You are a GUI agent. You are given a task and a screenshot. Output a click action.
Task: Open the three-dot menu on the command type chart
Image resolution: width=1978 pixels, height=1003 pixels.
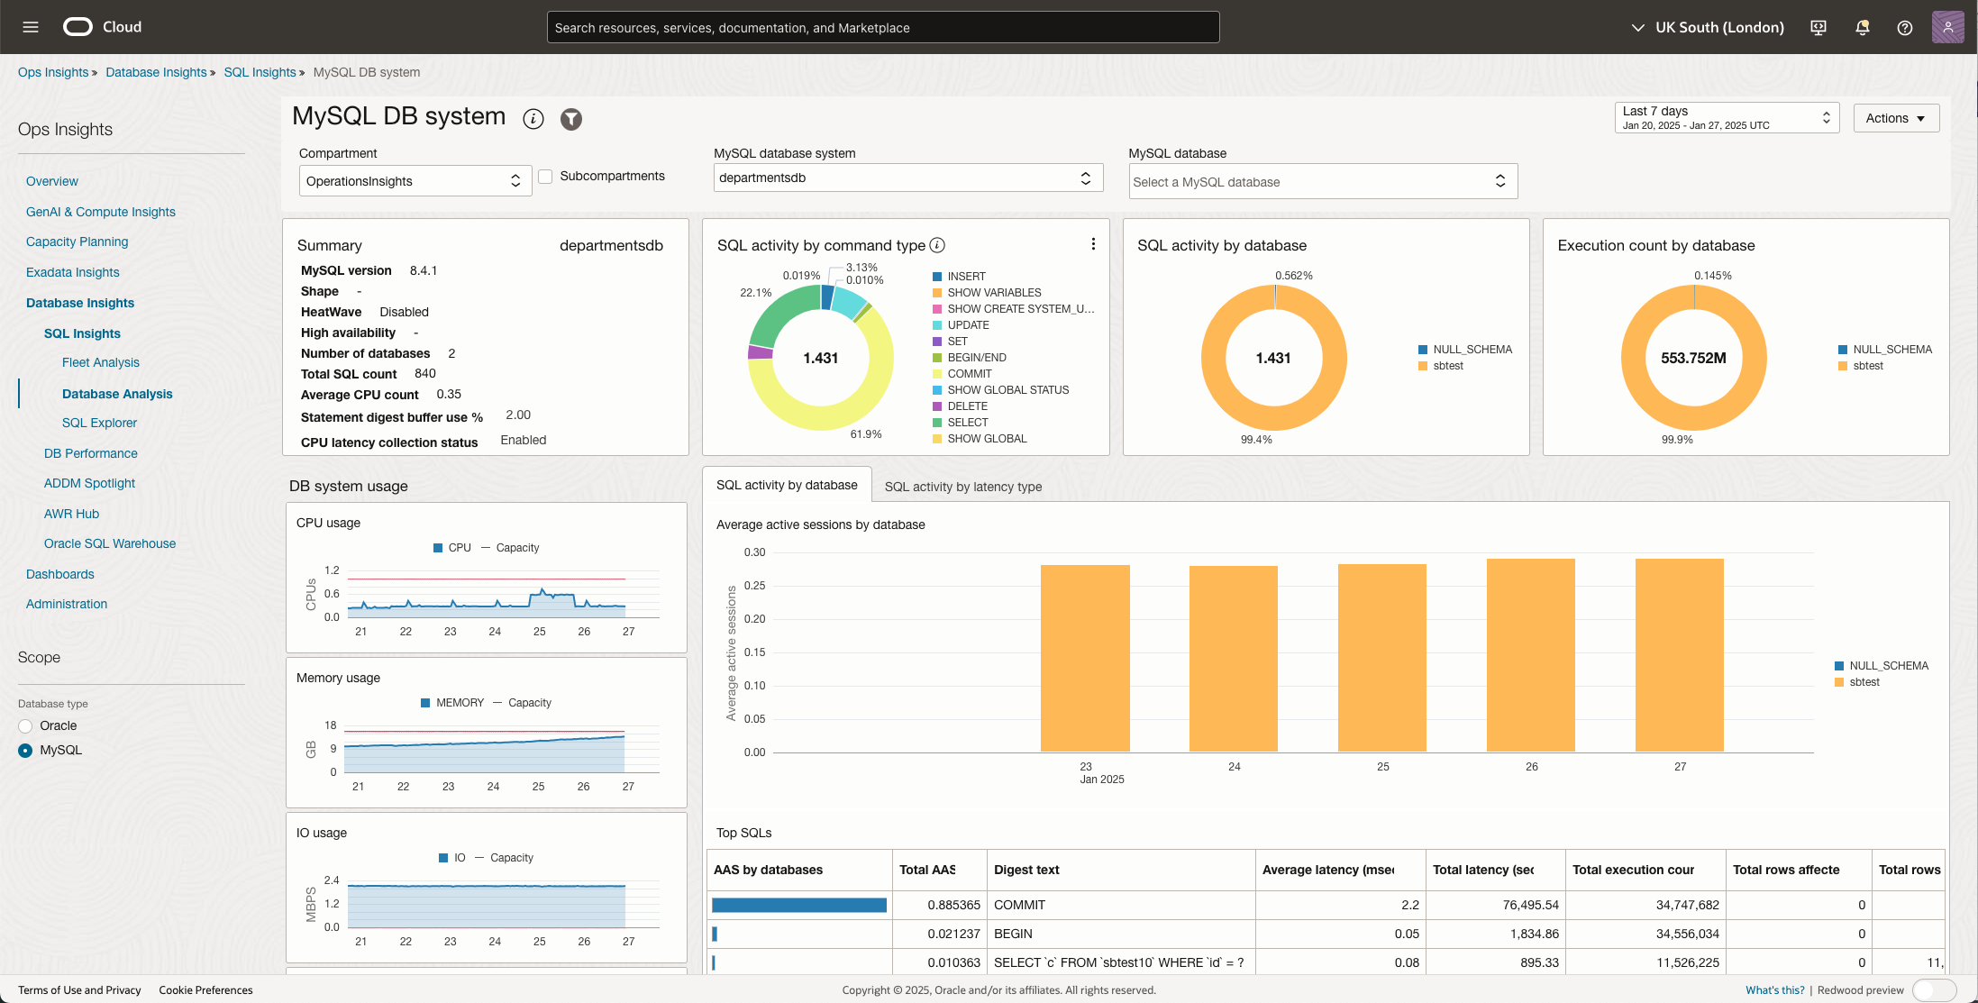click(1092, 243)
